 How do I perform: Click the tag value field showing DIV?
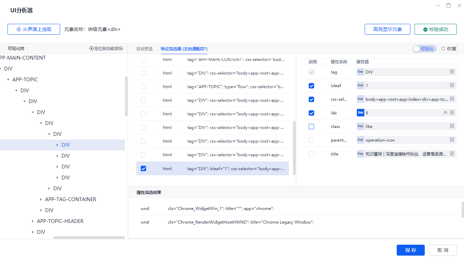(x=407, y=72)
